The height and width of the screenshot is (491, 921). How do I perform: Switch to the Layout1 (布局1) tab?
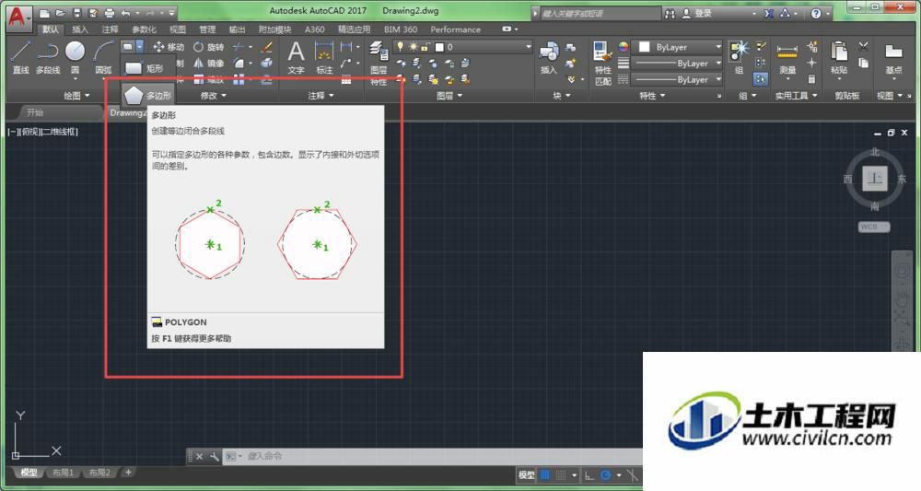pyautogui.click(x=63, y=473)
